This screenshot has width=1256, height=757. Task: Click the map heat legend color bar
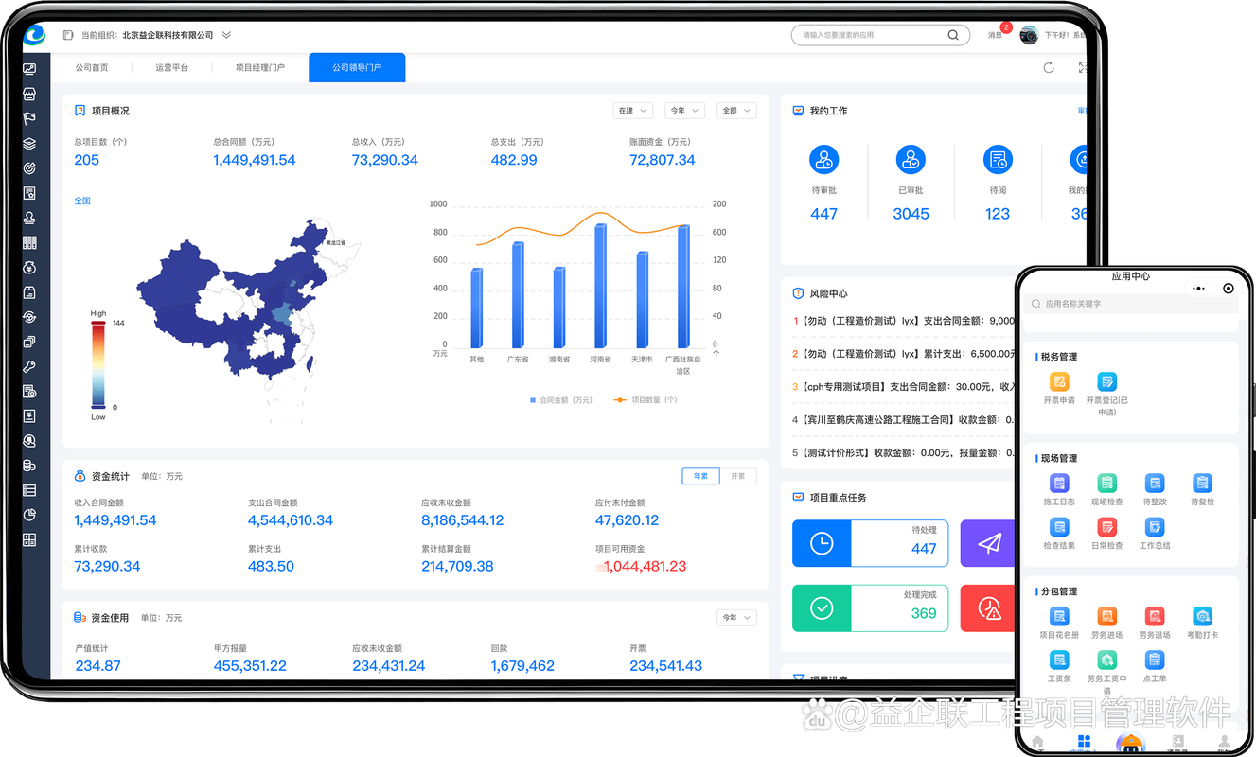pos(98,364)
